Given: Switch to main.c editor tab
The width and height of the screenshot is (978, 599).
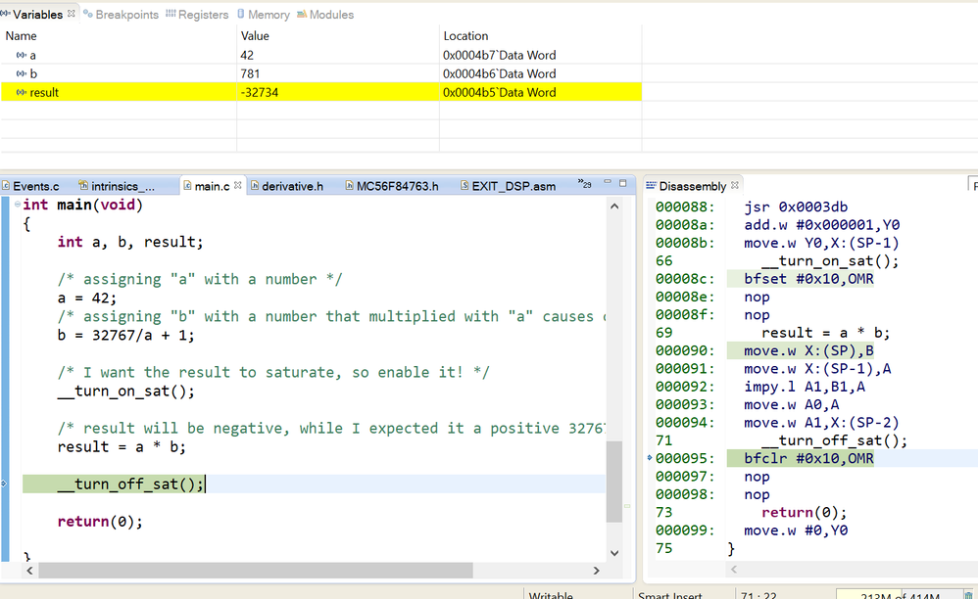Looking at the screenshot, I should pos(212,186).
